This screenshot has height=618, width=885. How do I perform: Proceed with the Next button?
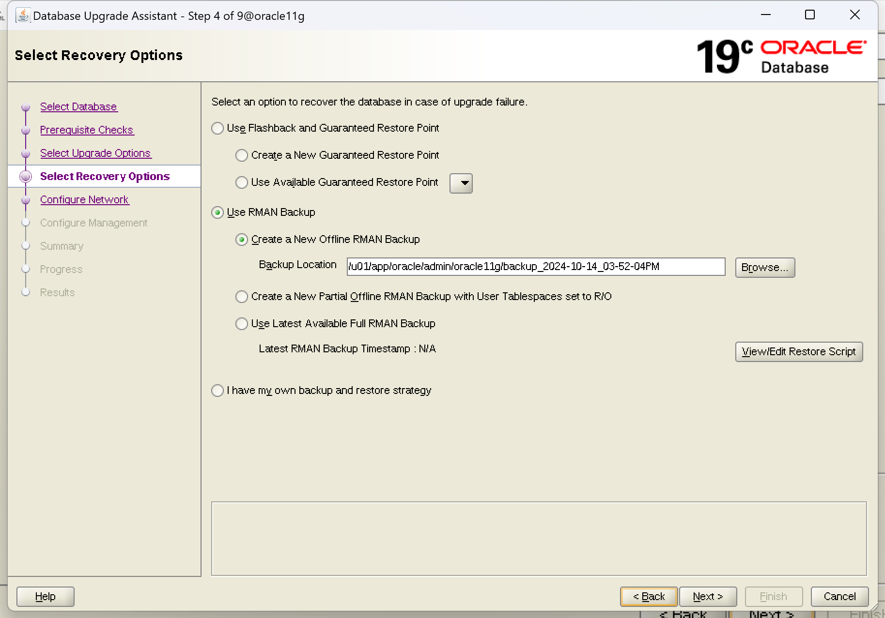708,597
